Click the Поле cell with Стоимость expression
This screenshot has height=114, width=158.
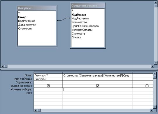98,76
